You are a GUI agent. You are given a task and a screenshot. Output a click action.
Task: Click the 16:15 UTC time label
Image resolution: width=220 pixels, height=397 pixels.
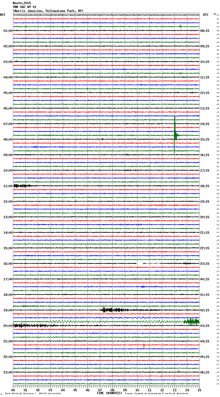coord(205,155)
